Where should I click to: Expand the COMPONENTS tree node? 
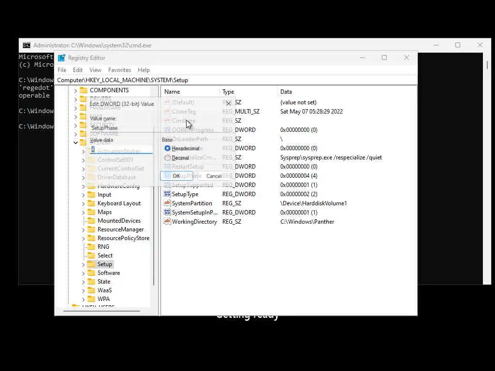tap(75, 90)
